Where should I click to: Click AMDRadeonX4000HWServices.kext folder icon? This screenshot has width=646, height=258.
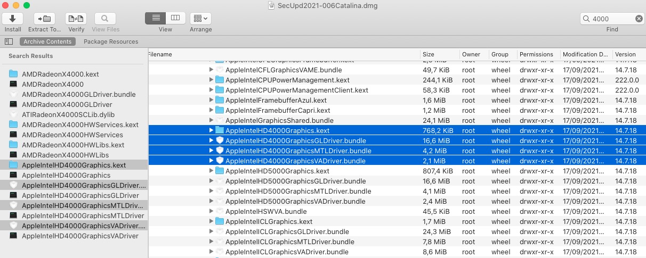(13, 124)
